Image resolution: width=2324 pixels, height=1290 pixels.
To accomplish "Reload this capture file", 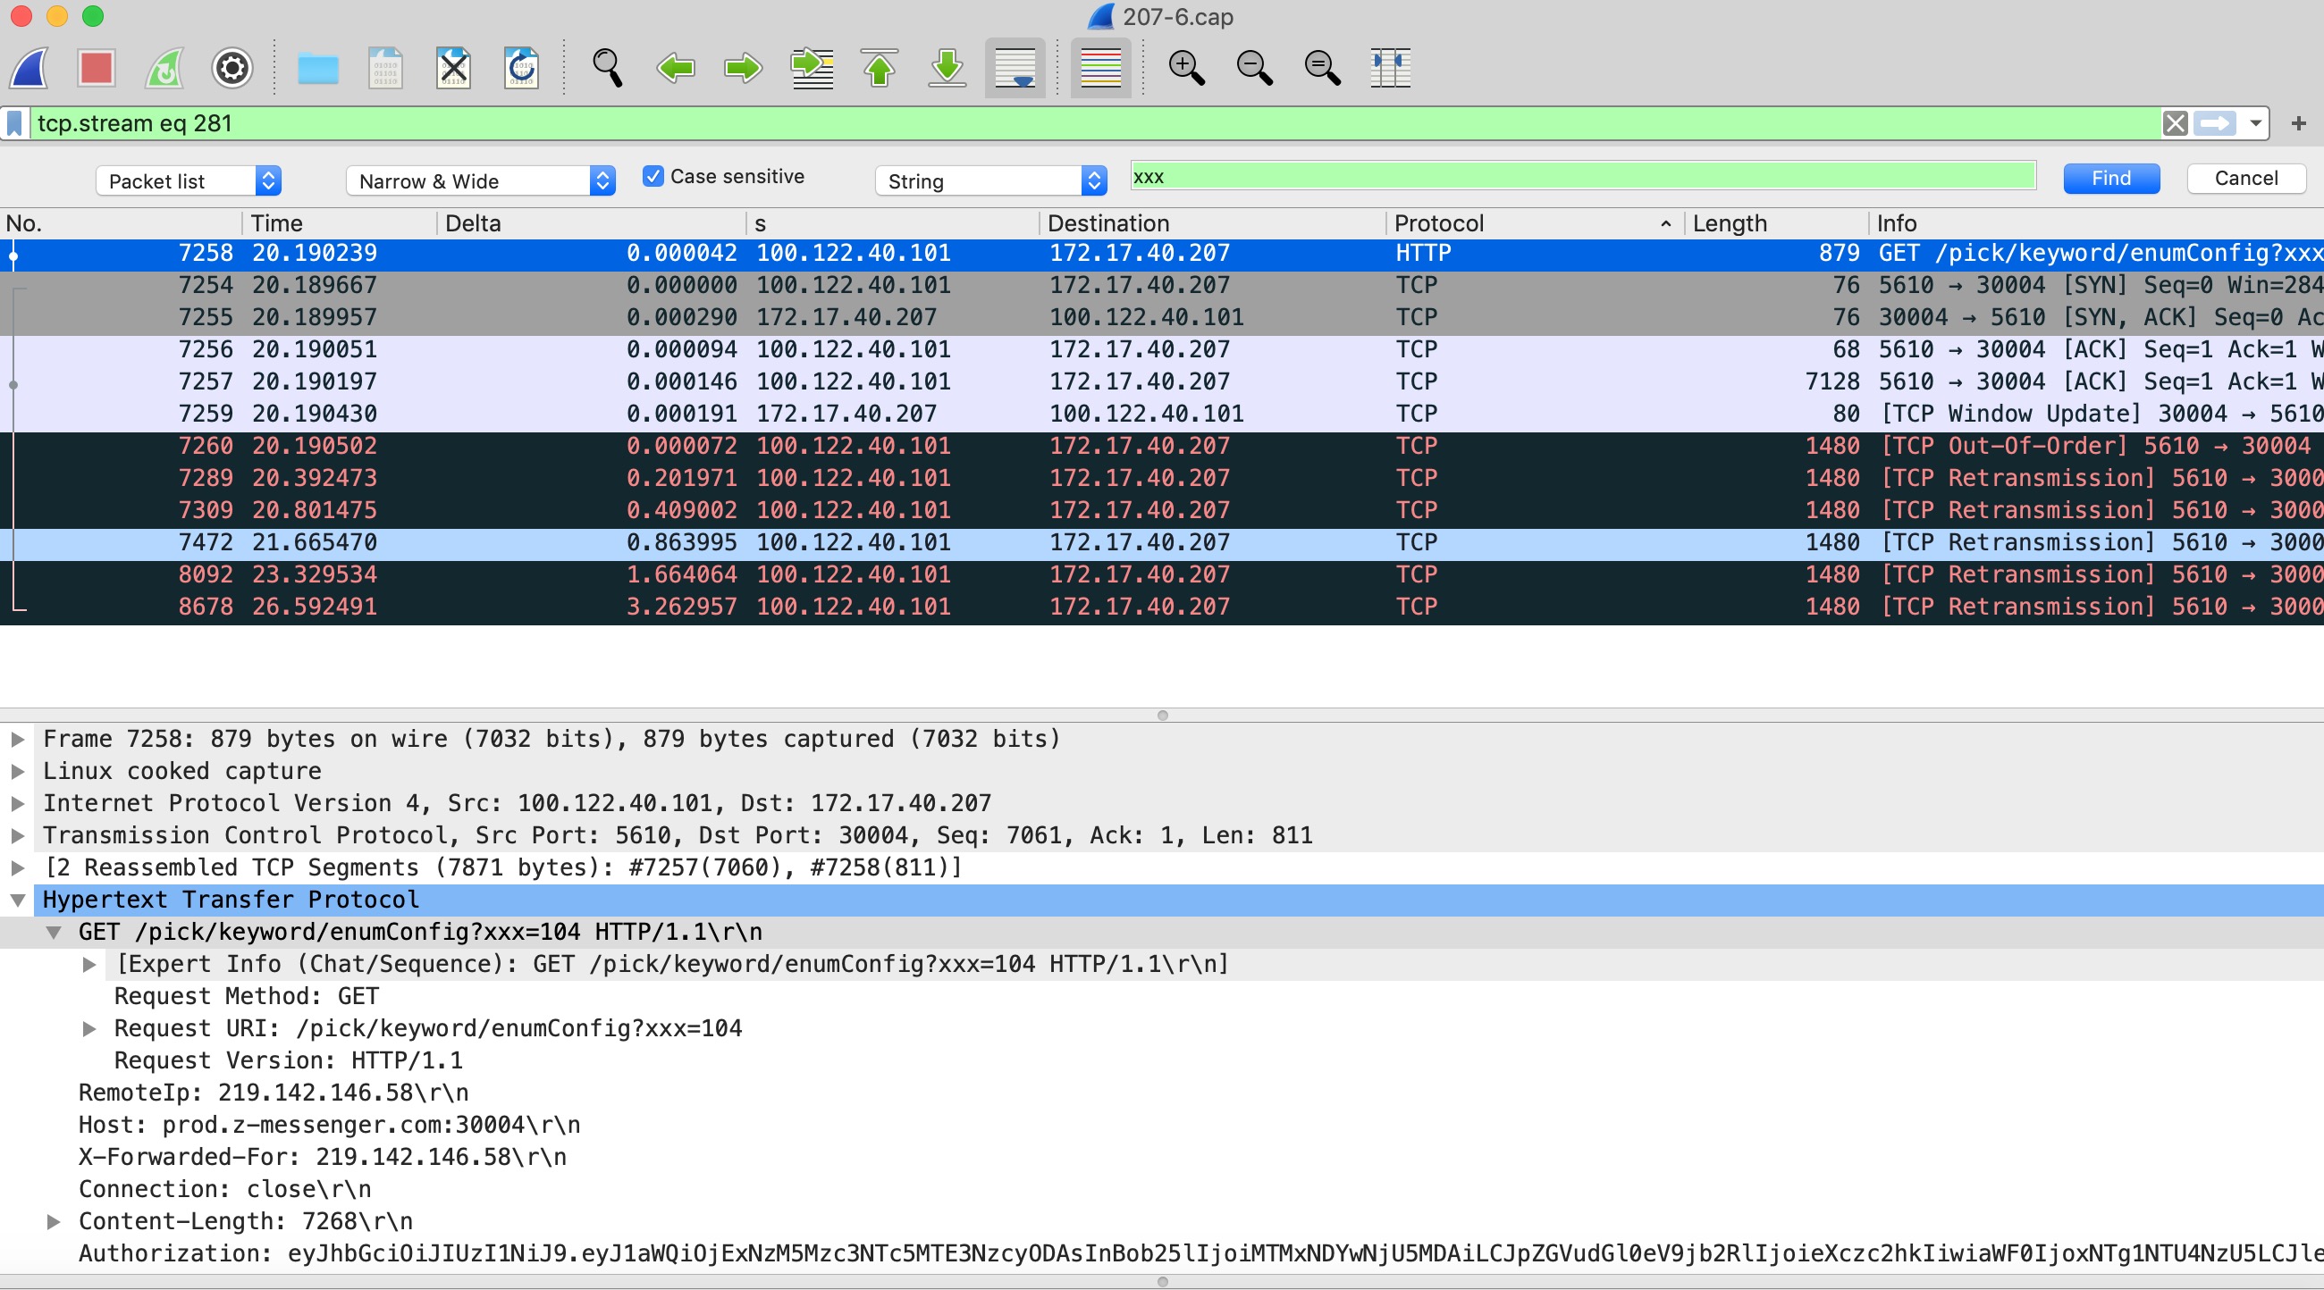I will pos(520,68).
